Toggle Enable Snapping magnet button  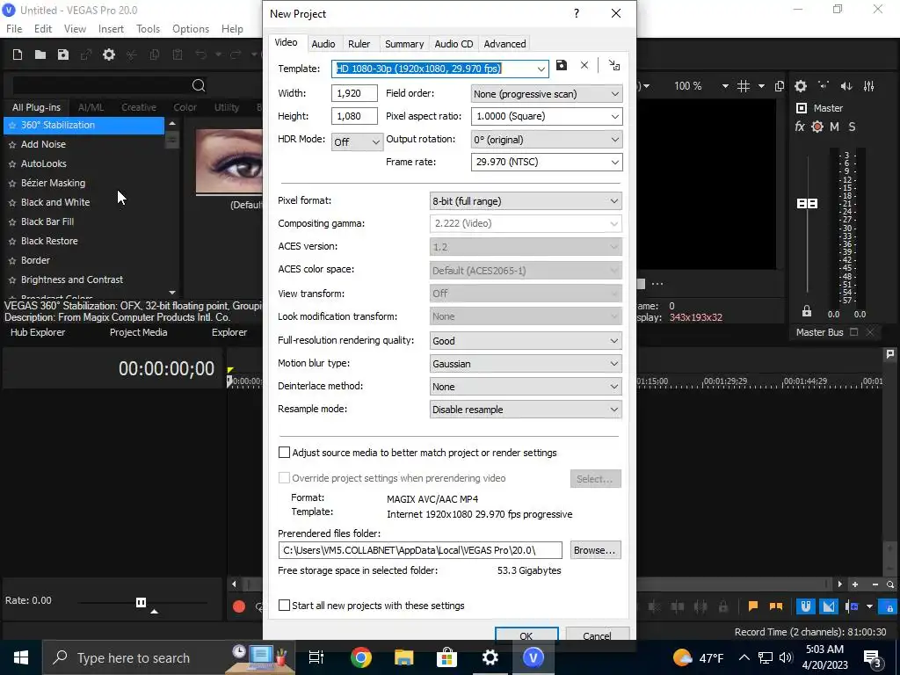(806, 606)
